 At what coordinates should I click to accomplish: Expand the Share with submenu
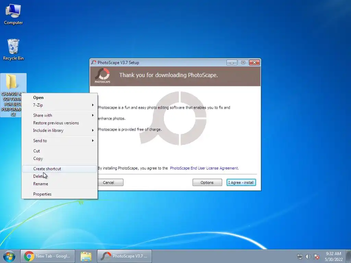click(x=60, y=115)
